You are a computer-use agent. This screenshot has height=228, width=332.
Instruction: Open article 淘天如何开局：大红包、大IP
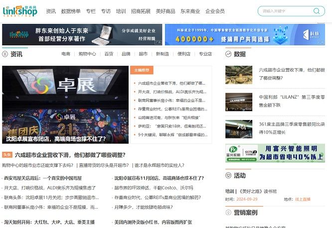(49, 222)
